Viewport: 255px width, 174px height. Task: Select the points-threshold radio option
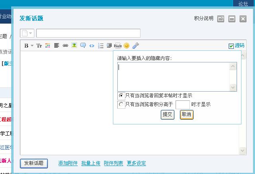(x=121, y=104)
